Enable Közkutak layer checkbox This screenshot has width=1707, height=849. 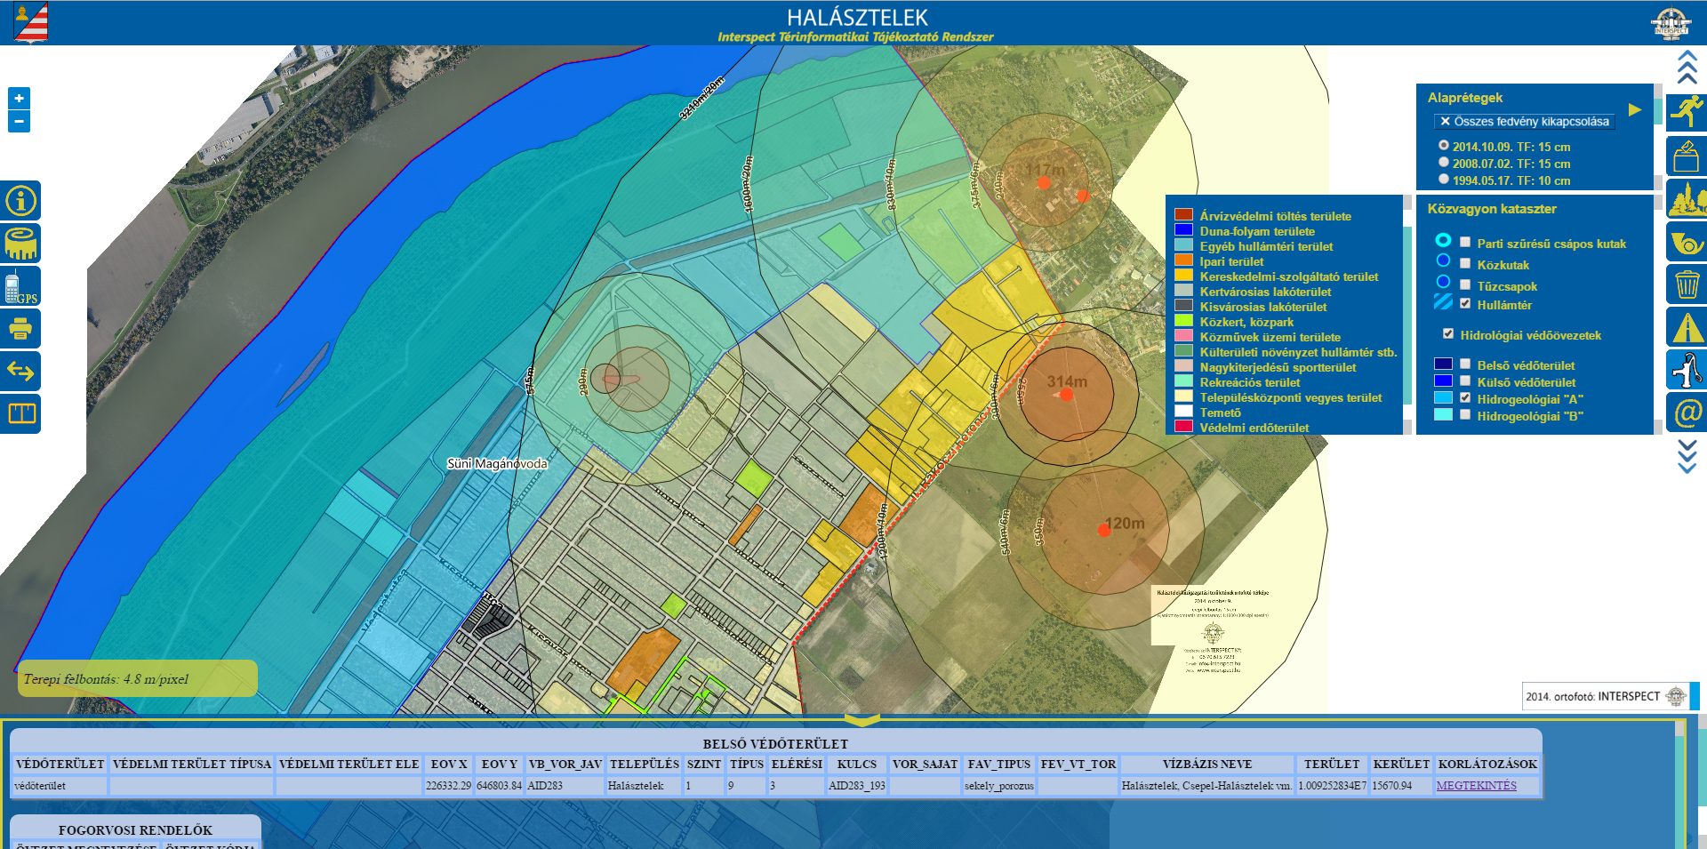pos(1465,263)
